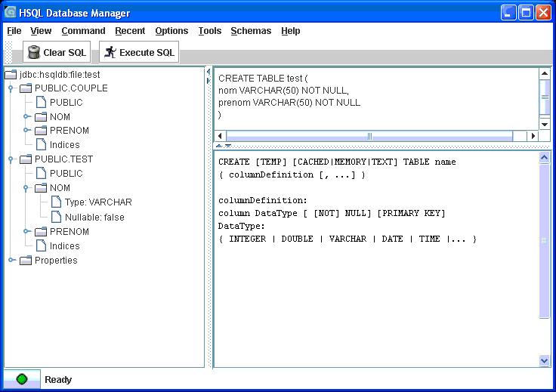Open the Options menu

(x=171, y=31)
